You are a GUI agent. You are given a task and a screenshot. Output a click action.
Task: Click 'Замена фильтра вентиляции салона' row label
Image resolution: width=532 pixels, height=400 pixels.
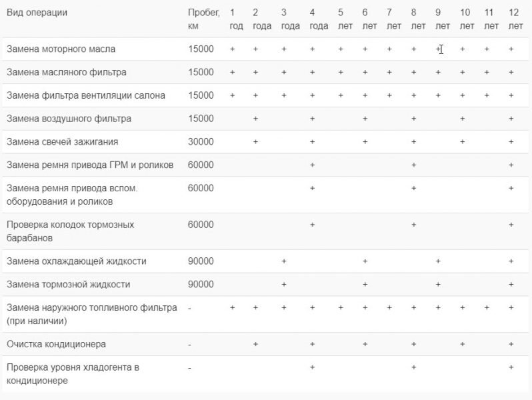point(86,95)
